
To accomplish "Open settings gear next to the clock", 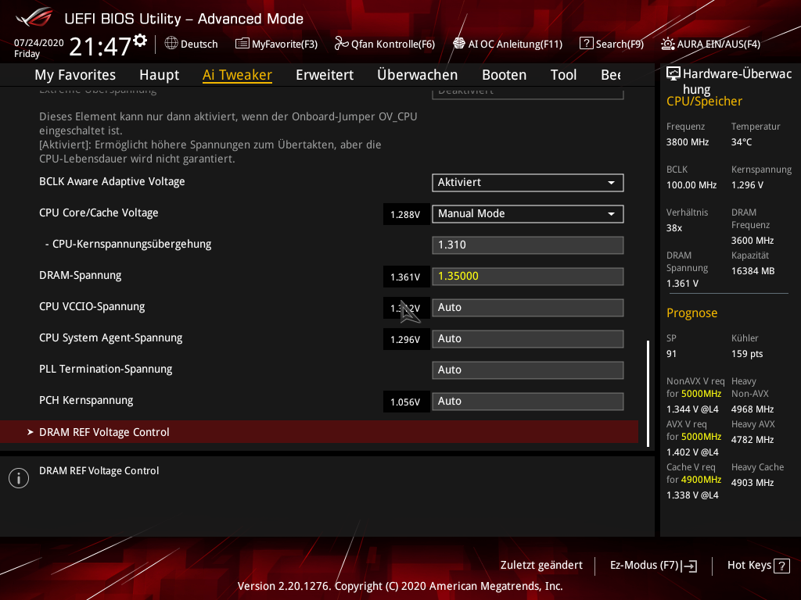I will pos(140,41).
